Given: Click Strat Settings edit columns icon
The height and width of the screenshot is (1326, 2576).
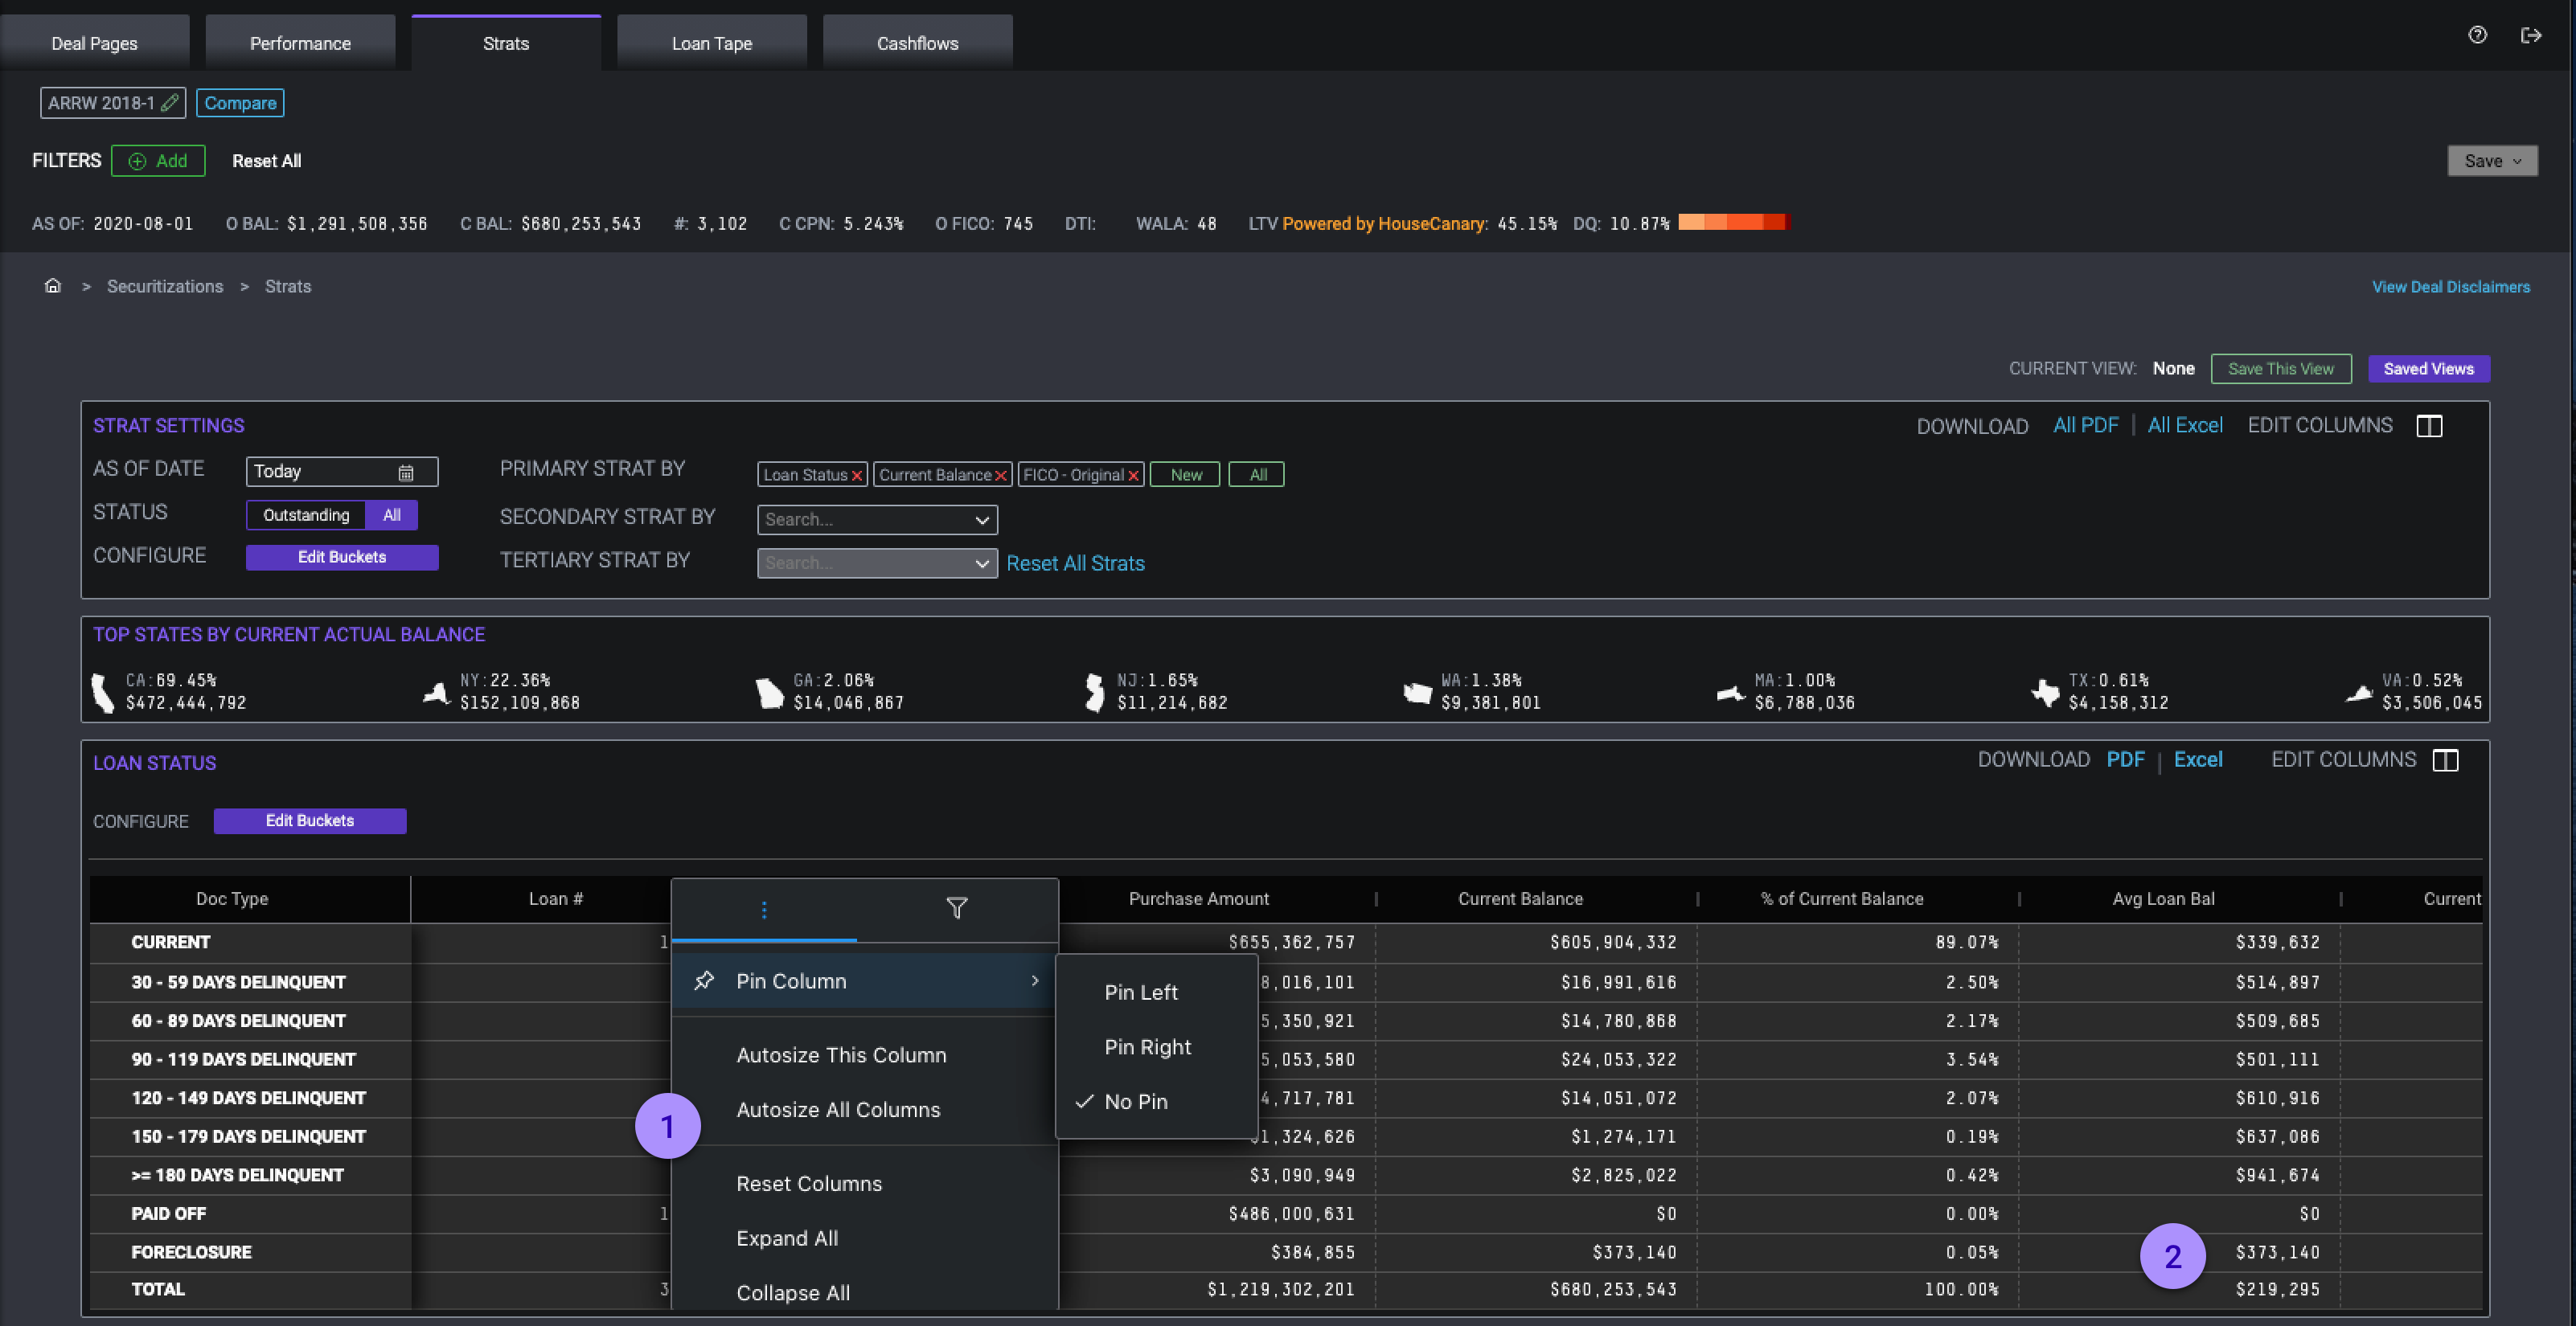Looking at the screenshot, I should 2429,427.
